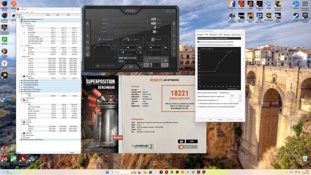Select Afterburner profile slot 2
The height and width of the screenshot is (175, 311).
click(x=174, y=36)
